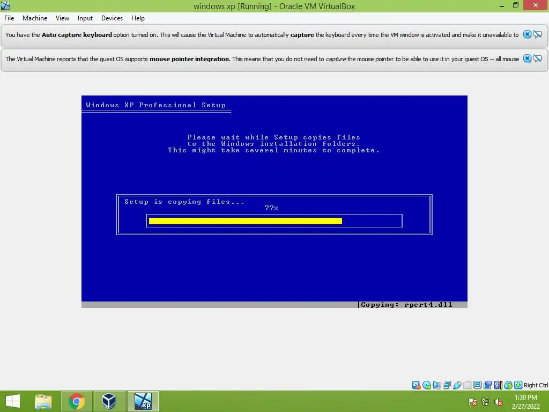Click the hard disk activity indicator
The image size is (549, 412).
416,385
